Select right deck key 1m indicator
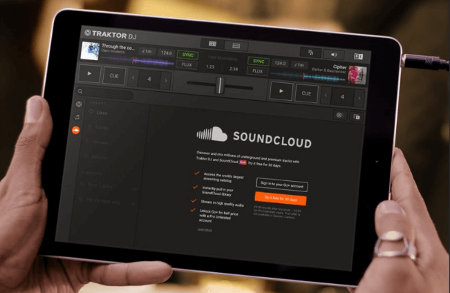Screen dimensions: 450x293 (x=299, y=65)
